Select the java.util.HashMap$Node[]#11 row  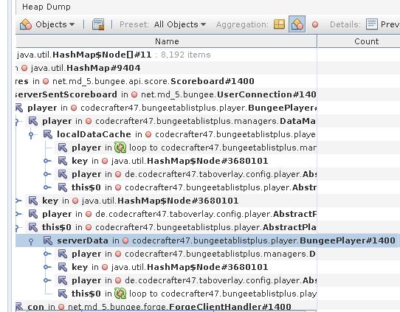click(x=166, y=55)
